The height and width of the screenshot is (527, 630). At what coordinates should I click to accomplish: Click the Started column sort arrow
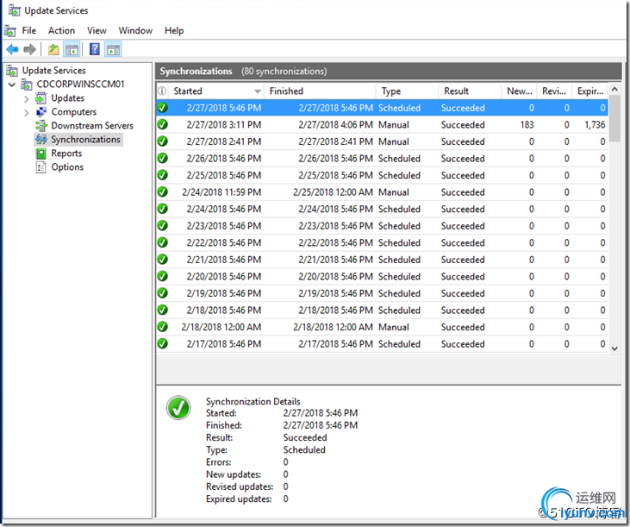coord(257,91)
